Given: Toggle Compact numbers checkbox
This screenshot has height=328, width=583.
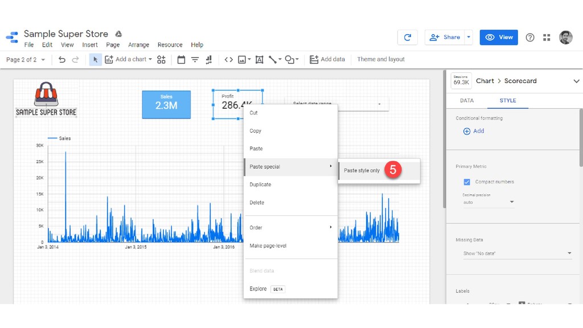Looking at the screenshot, I should 467,182.
